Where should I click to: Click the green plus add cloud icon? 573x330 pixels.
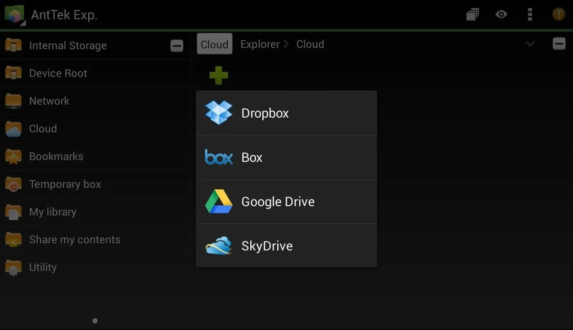coord(218,75)
